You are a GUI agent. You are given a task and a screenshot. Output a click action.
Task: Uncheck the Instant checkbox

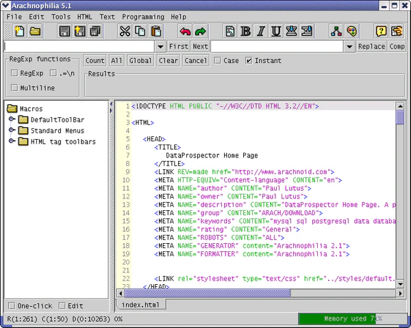249,60
